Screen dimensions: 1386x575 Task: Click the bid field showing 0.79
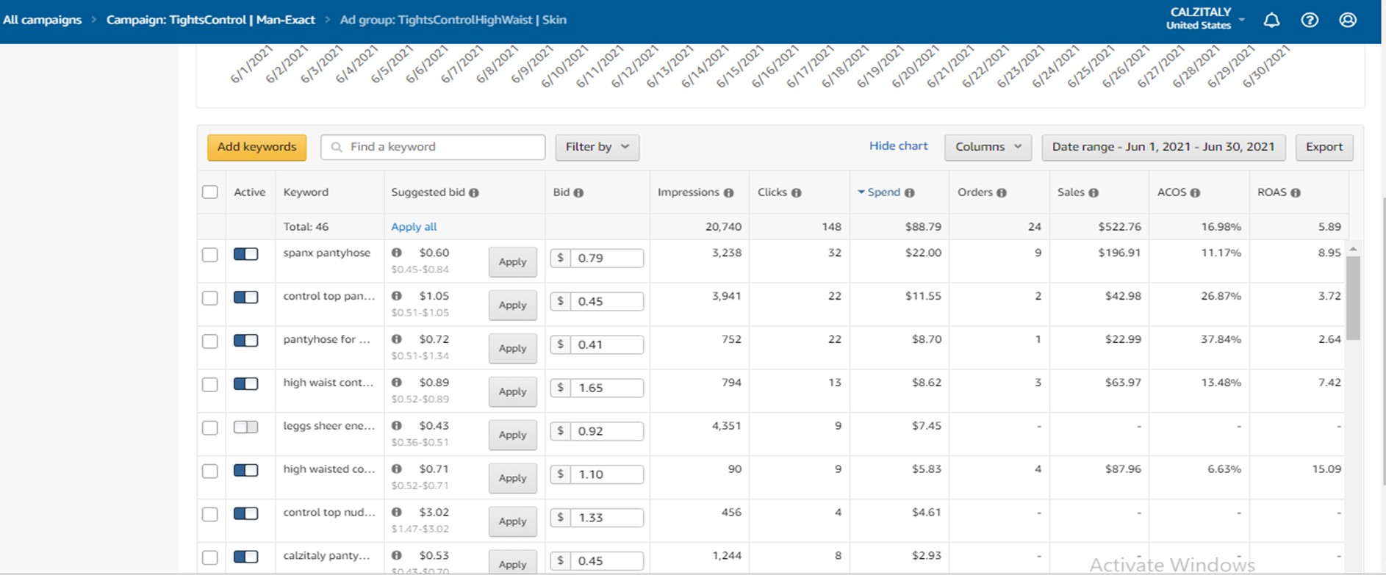pos(606,258)
